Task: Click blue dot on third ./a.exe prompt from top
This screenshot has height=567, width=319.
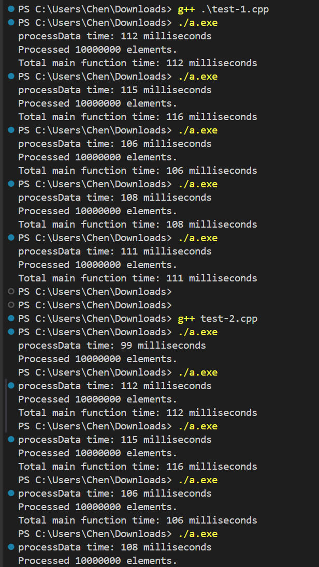Action: click(11, 130)
